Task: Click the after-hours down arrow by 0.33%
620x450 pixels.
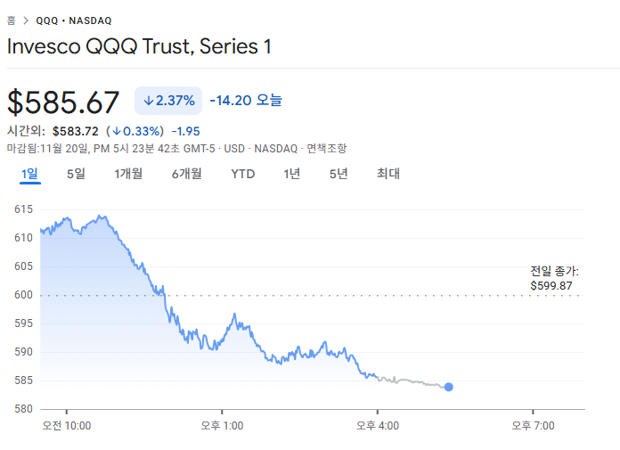Action: tap(117, 131)
